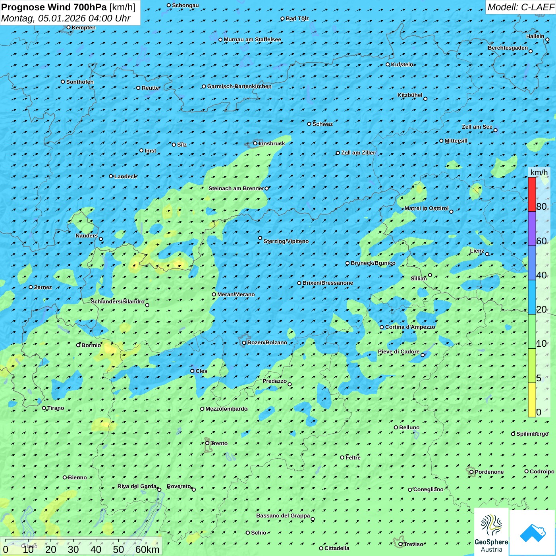Screen dimensions: 556x556
Task: Click the 'Cittadella' label
Action: tap(337, 548)
